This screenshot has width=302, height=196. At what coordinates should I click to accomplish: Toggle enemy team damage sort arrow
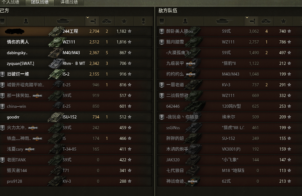click(247, 18)
